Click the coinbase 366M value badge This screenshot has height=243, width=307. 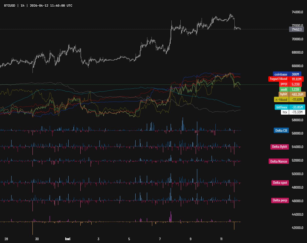coord(296,74)
